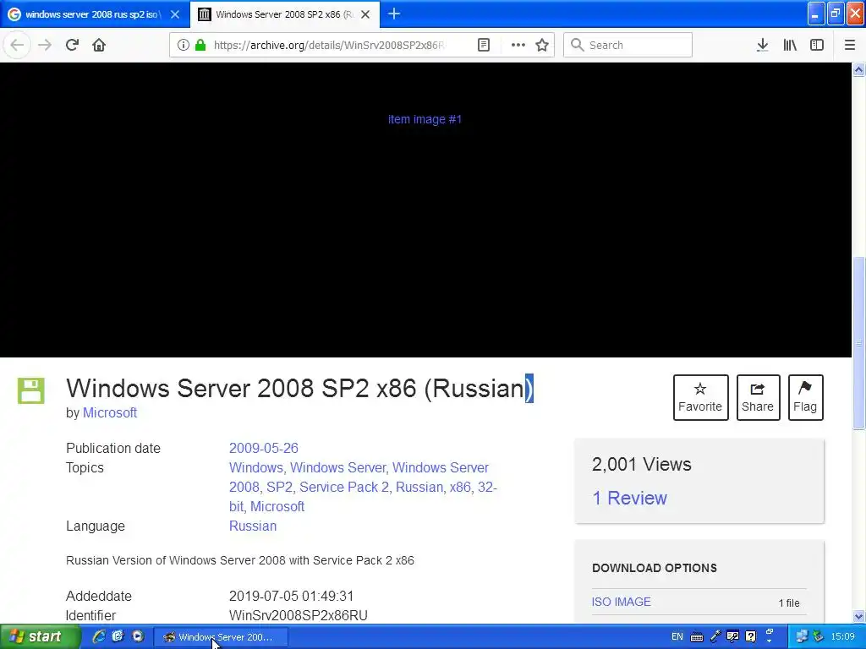This screenshot has height=649, width=866.
Task: Share this archive item
Action: [758, 397]
